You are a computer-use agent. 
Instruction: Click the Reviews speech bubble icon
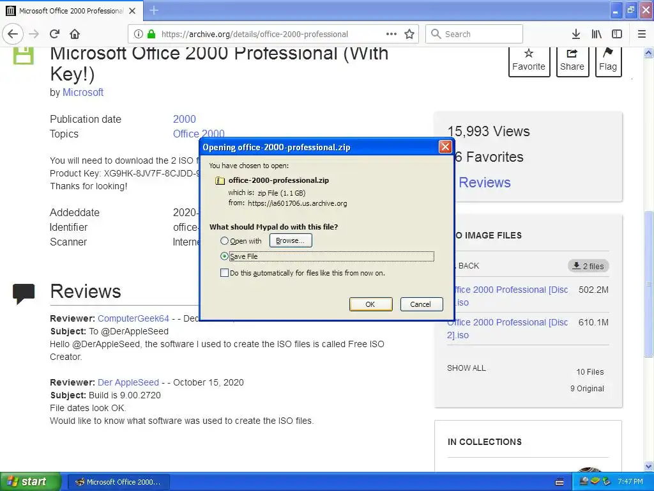click(x=24, y=293)
